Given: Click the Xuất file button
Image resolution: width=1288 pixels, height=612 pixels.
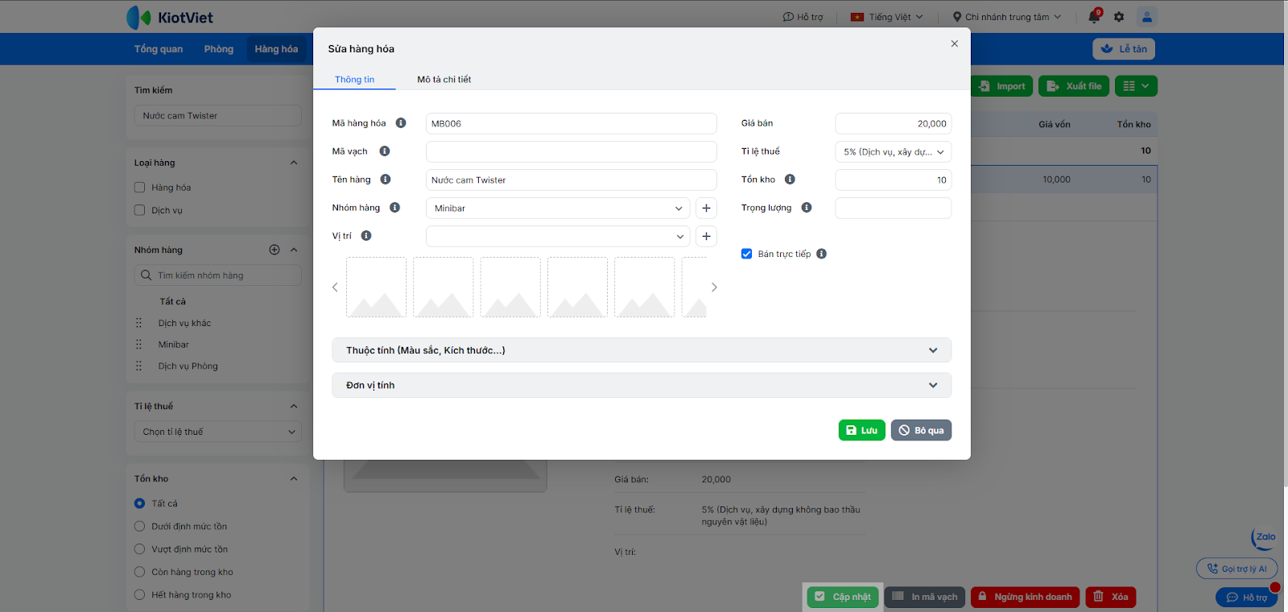Looking at the screenshot, I should pos(1074,86).
